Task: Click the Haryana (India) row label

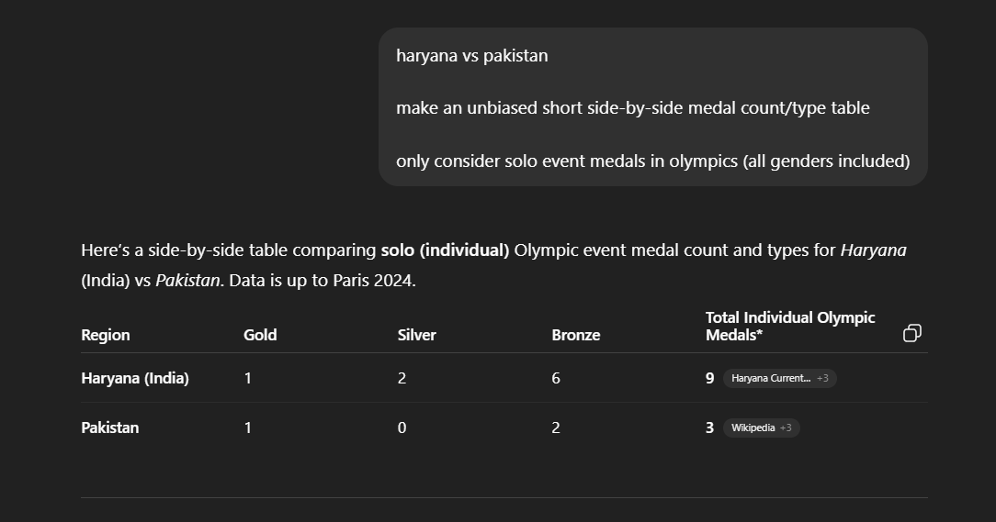Action: tap(135, 378)
